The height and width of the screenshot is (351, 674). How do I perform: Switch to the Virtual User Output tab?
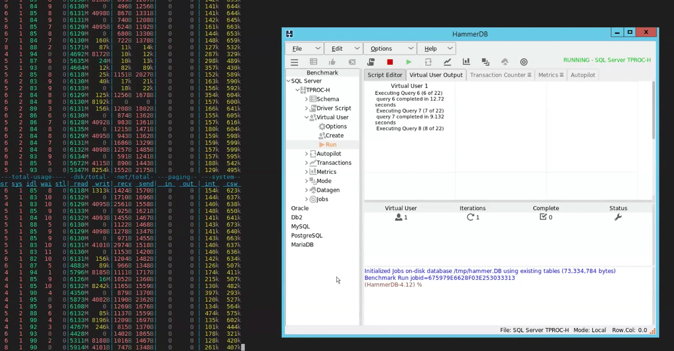[436, 75]
